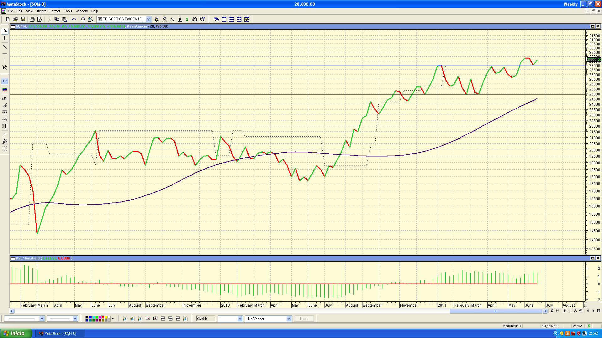
Task: Open the Format menu
Action: (55, 11)
